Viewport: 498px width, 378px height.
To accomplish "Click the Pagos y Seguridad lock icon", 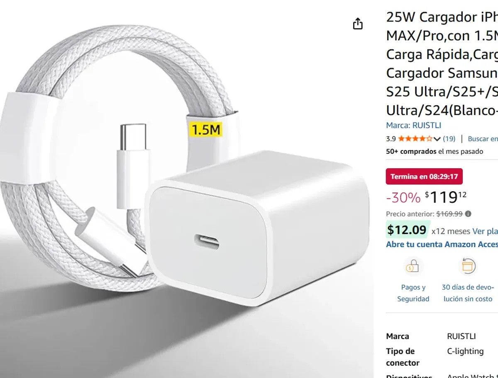I will pos(413,266).
